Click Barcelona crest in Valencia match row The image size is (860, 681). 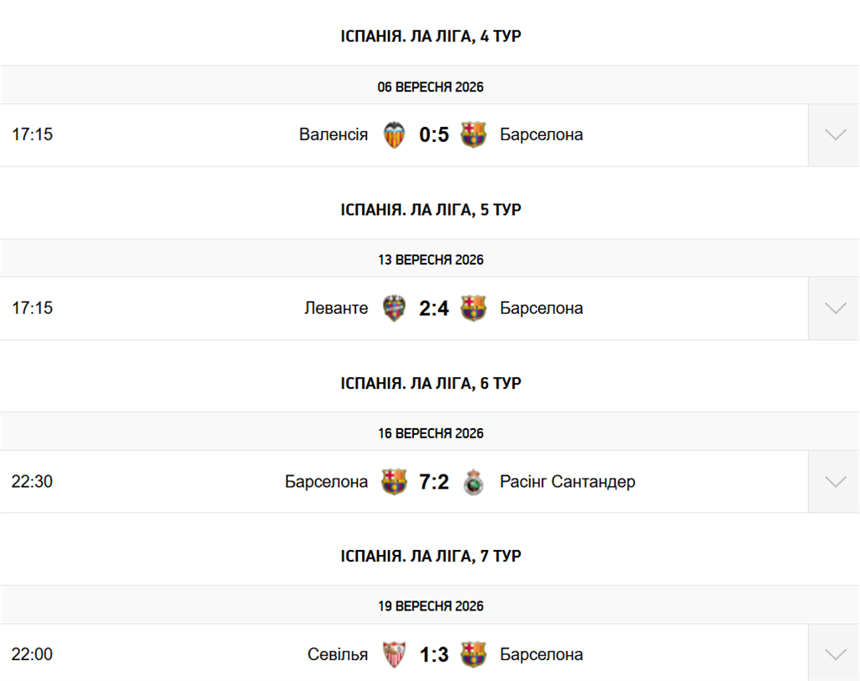tap(474, 135)
